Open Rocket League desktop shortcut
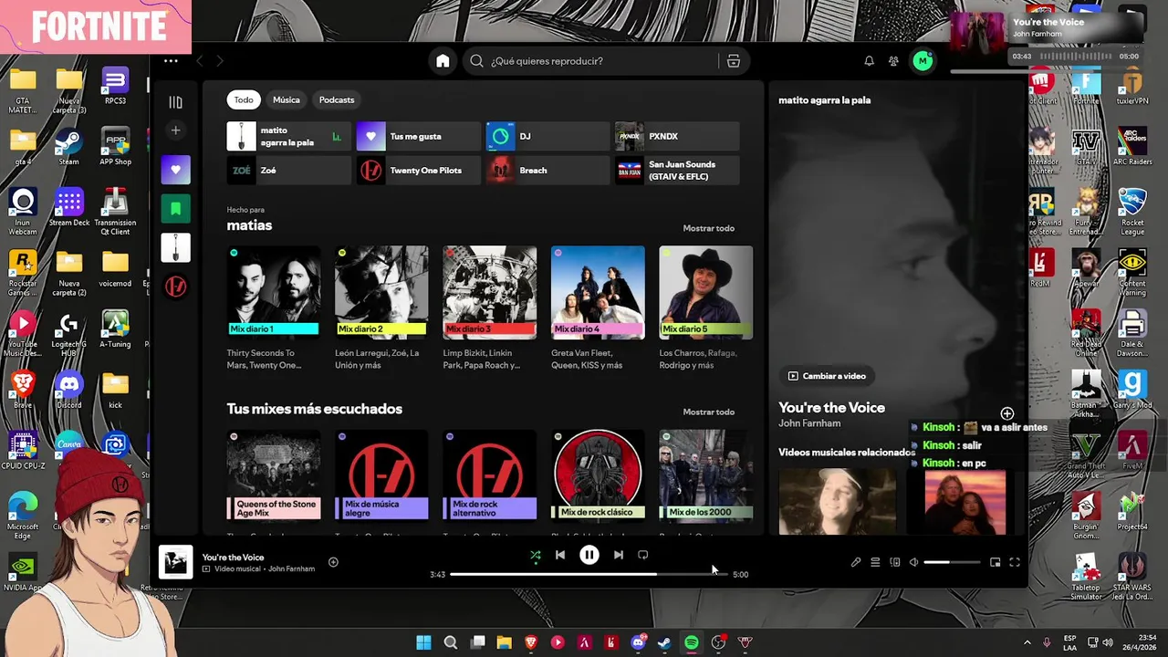This screenshot has width=1168, height=657. point(1132,209)
